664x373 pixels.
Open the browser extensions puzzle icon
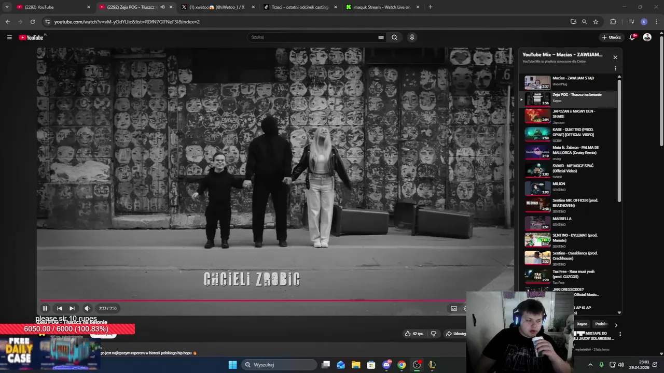[613, 22]
